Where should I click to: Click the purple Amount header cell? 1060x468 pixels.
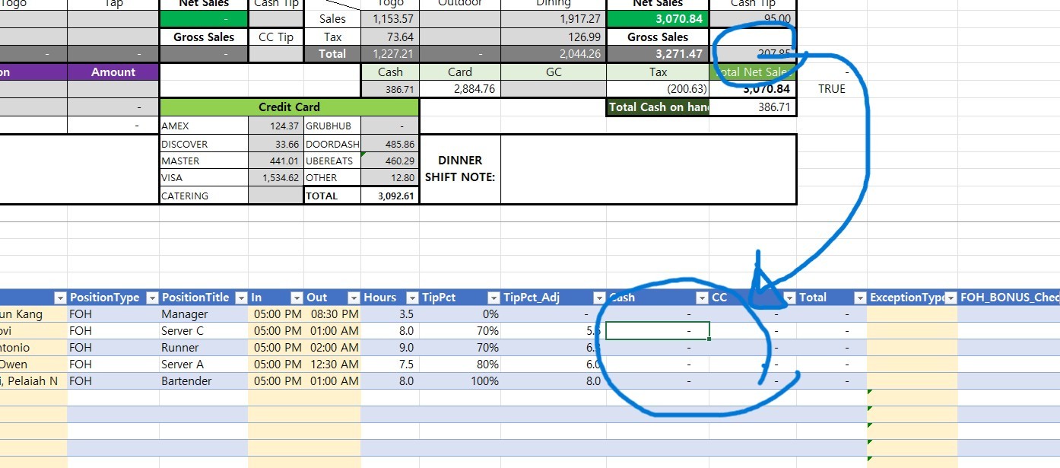tap(113, 72)
